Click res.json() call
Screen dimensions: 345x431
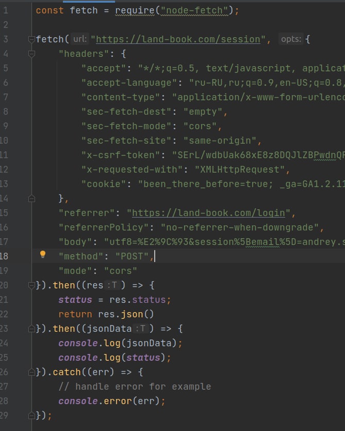click(x=126, y=314)
